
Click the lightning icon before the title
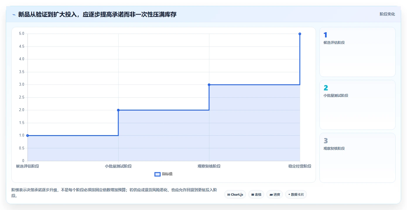[14, 14]
